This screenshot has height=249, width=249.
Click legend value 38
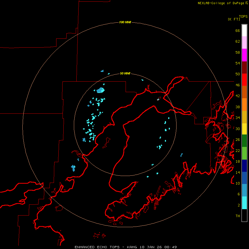pos(238,107)
